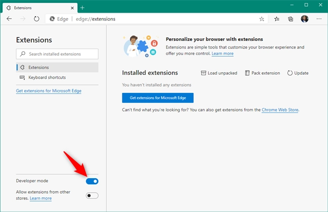This screenshot has height=212, width=328.
Task: Open a new tab with the plus icon
Action: [82, 8]
